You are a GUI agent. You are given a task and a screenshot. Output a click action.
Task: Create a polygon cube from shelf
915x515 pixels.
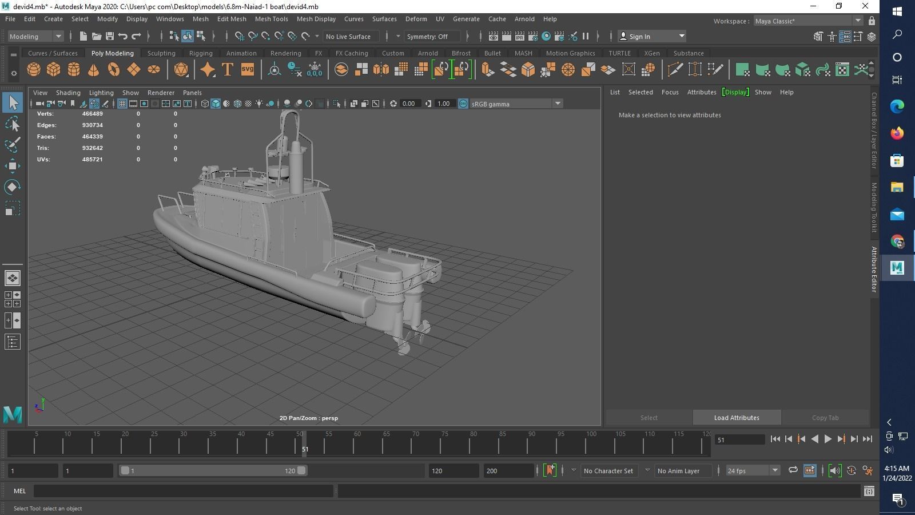(54, 70)
